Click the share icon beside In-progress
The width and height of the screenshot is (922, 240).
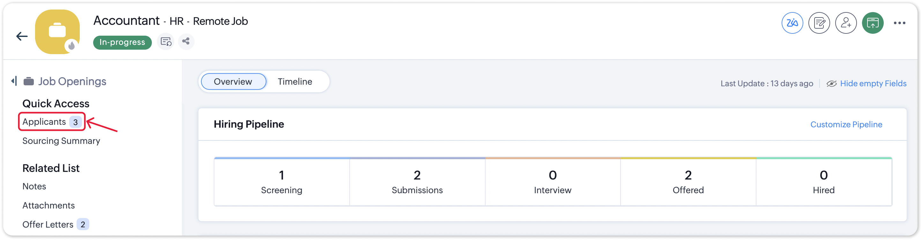click(x=186, y=41)
